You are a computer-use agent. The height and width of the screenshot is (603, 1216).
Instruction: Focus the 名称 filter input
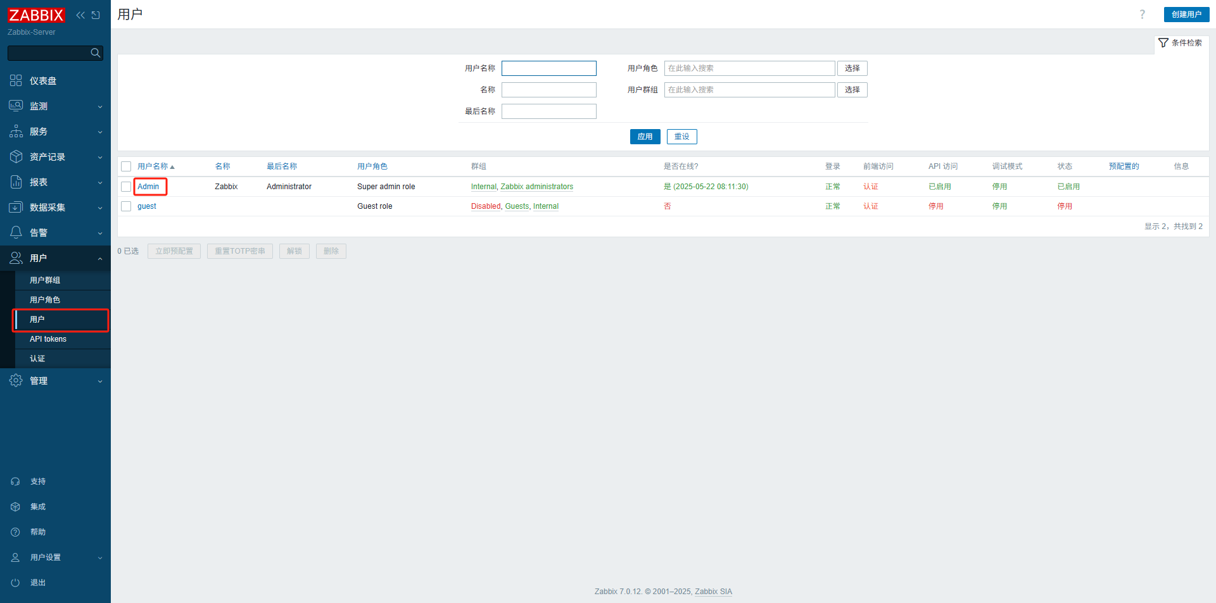pyautogui.click(x=549, y=90)
